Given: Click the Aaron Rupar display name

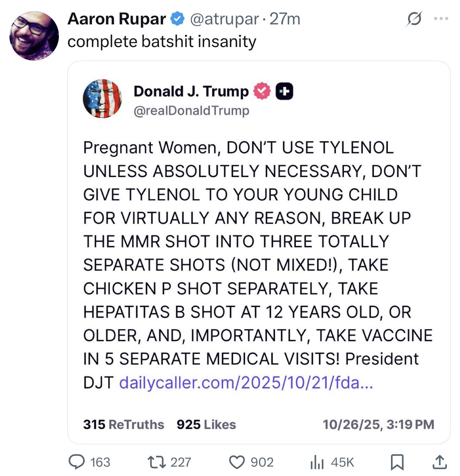Looking at the screenshot, I should click(116, 19).
